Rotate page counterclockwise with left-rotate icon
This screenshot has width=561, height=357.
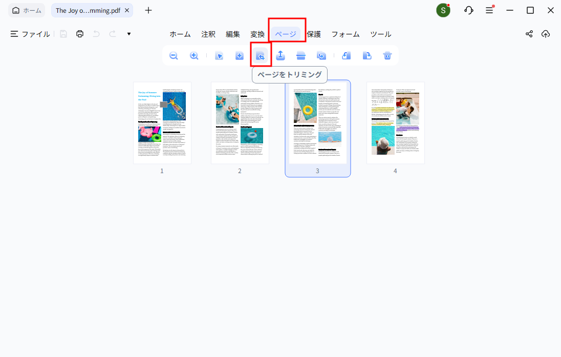347,56
